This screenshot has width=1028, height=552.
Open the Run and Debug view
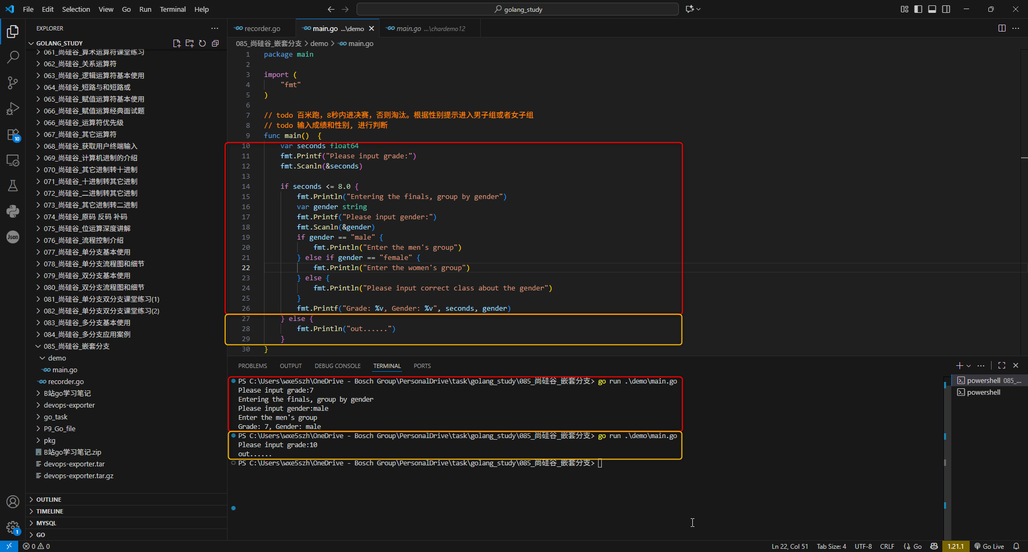pos(13,109)
